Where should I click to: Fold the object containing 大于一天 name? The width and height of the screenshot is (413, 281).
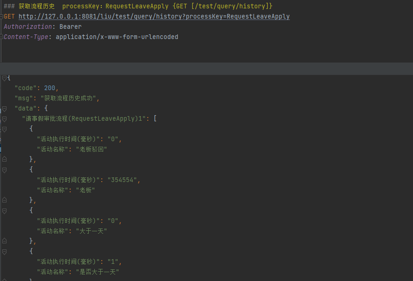(4, 210)
